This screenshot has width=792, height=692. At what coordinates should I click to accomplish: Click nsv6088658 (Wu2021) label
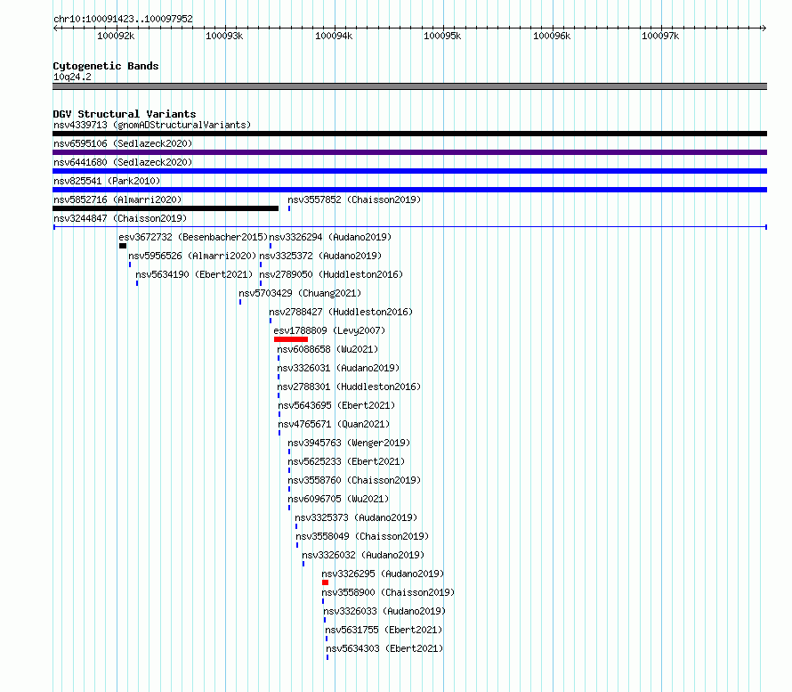(327, 349)
